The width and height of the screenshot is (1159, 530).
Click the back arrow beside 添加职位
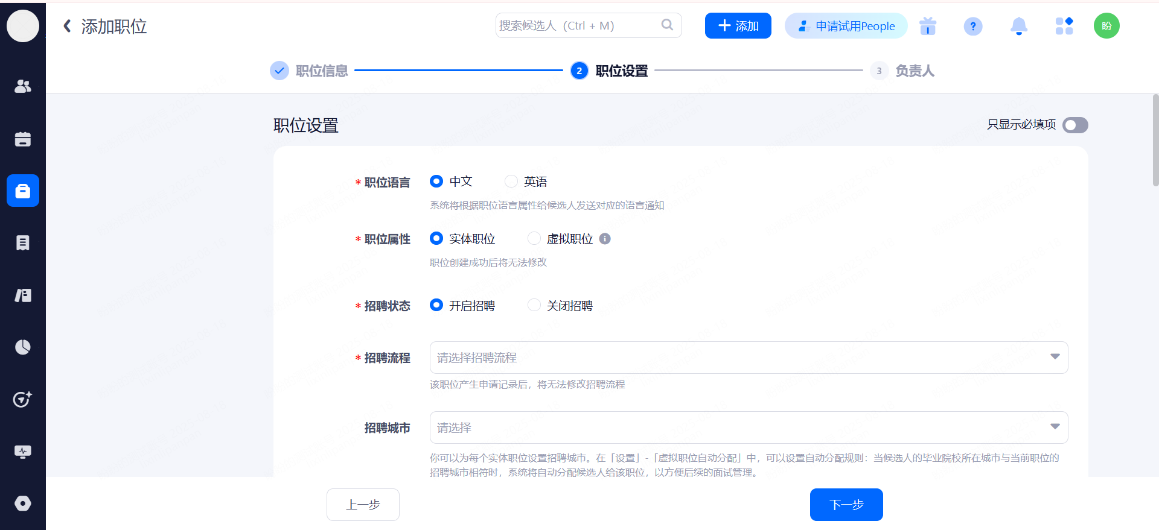(x=67, y=26)
